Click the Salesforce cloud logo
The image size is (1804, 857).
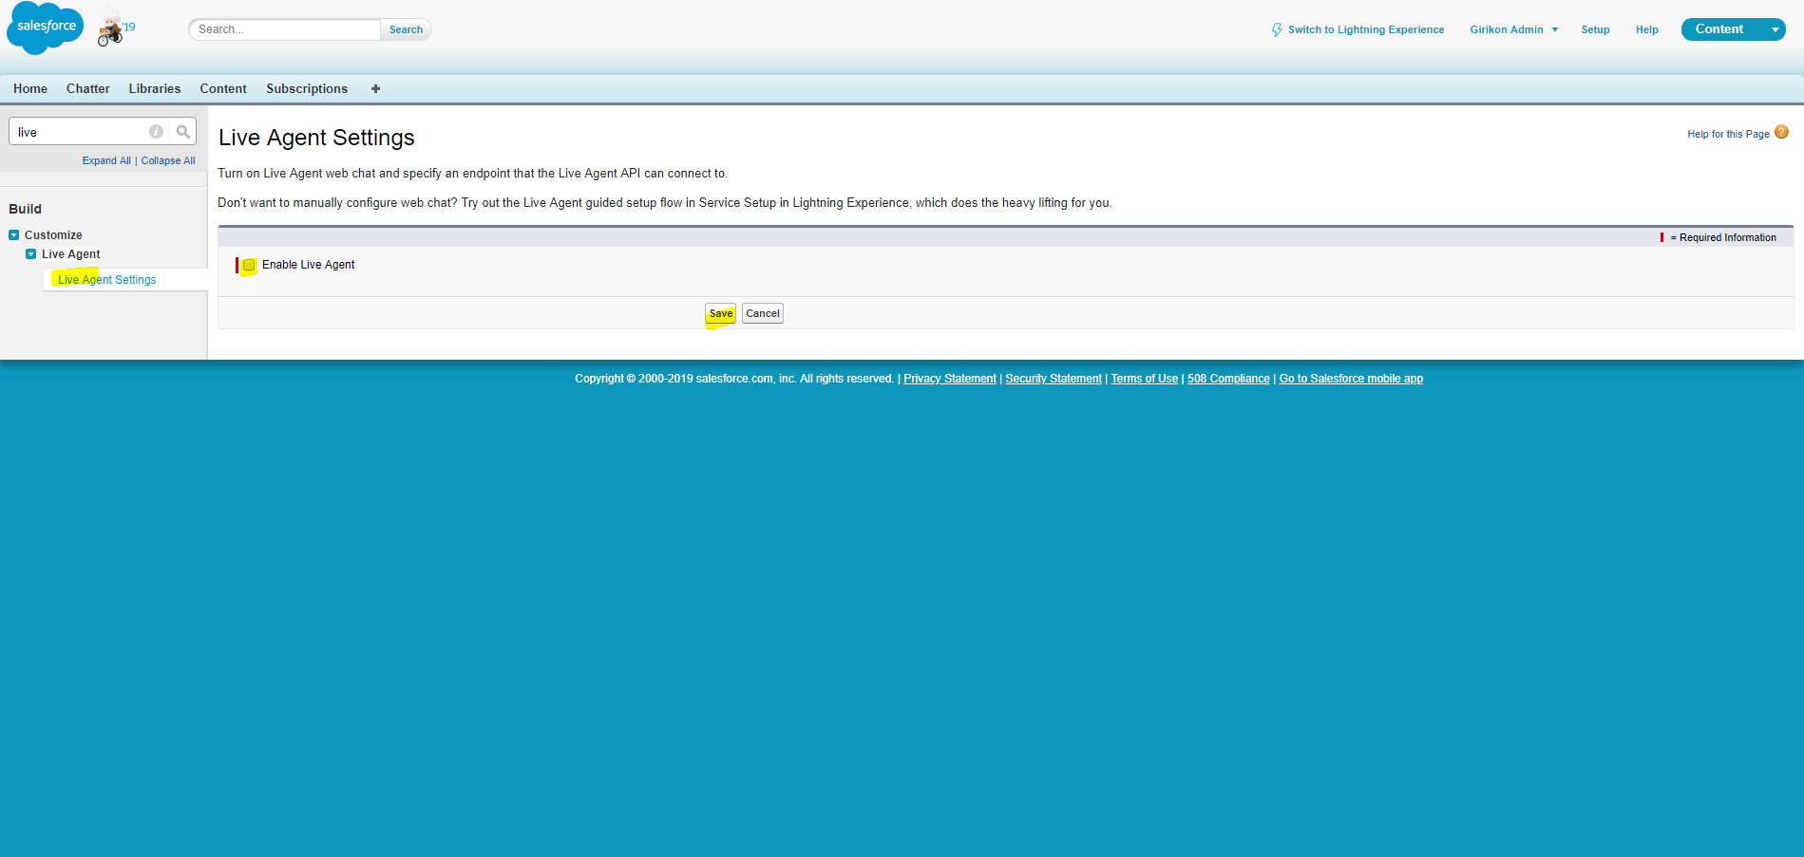pos(45,28)
